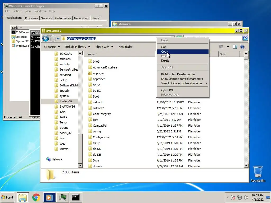Click the address bar path C:\Windows\System32
This screenshot has width=271, height=203.
(82, 39)
